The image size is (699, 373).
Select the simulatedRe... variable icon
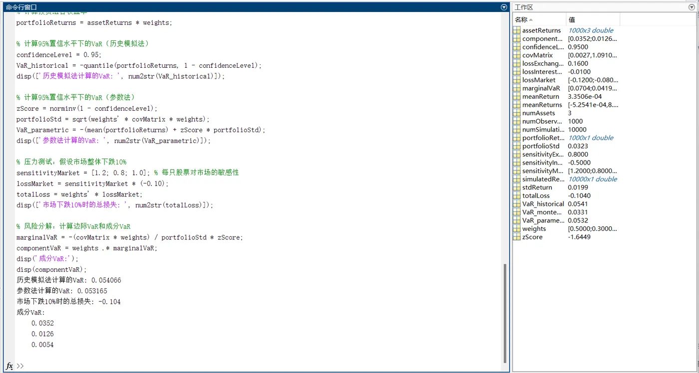[517, 179]
